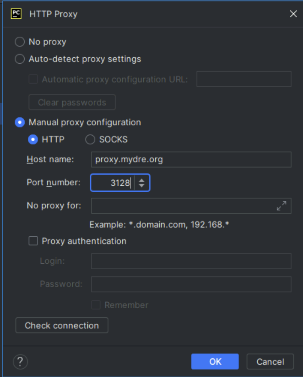Enable the Proxy authentication checkbox
The image size is (303, 377).
(33, 241)
